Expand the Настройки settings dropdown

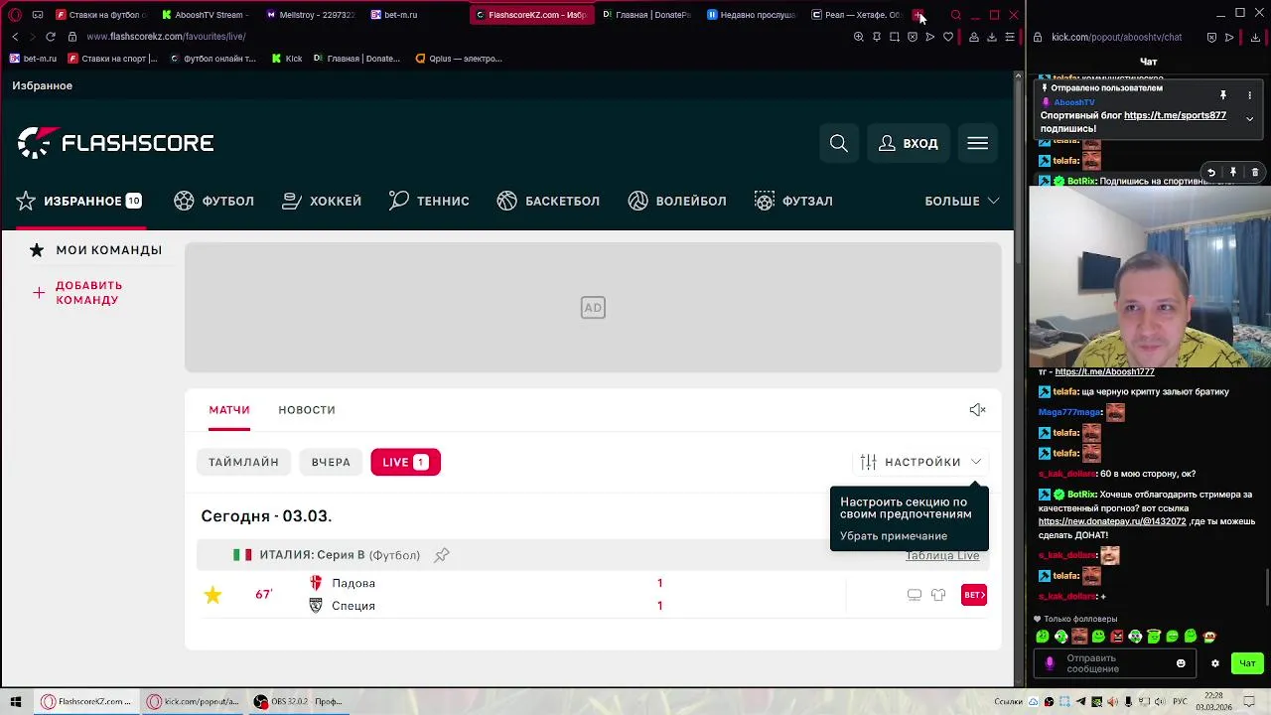921,462
